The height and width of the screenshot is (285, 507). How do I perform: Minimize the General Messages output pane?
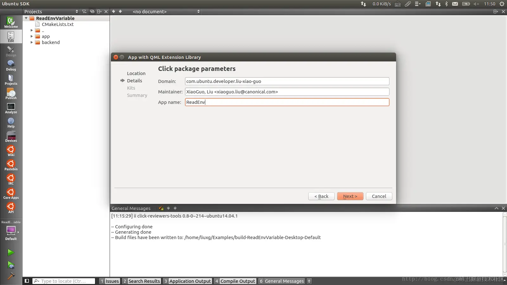(x=497, y=208)
